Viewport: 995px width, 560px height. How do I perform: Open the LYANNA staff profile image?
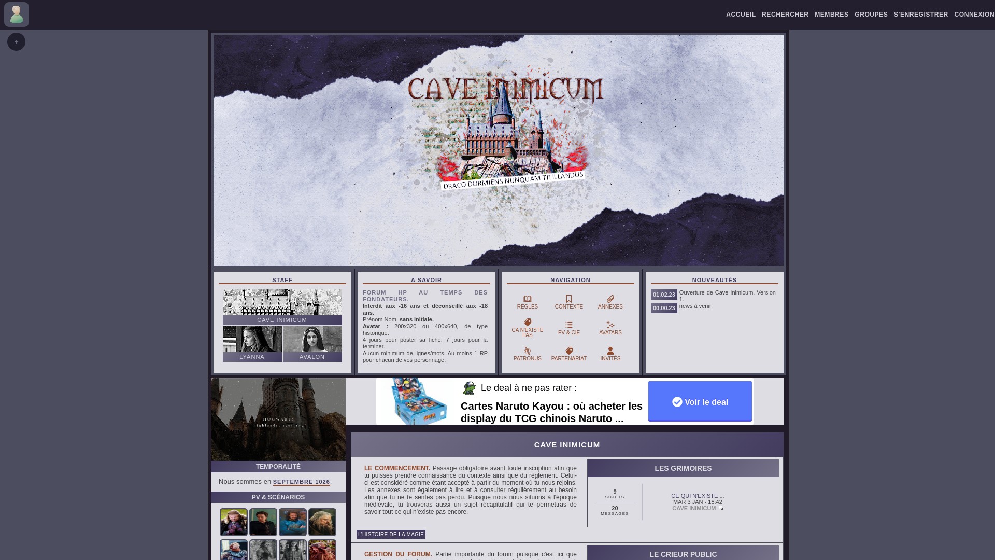[x=252, y=339]
